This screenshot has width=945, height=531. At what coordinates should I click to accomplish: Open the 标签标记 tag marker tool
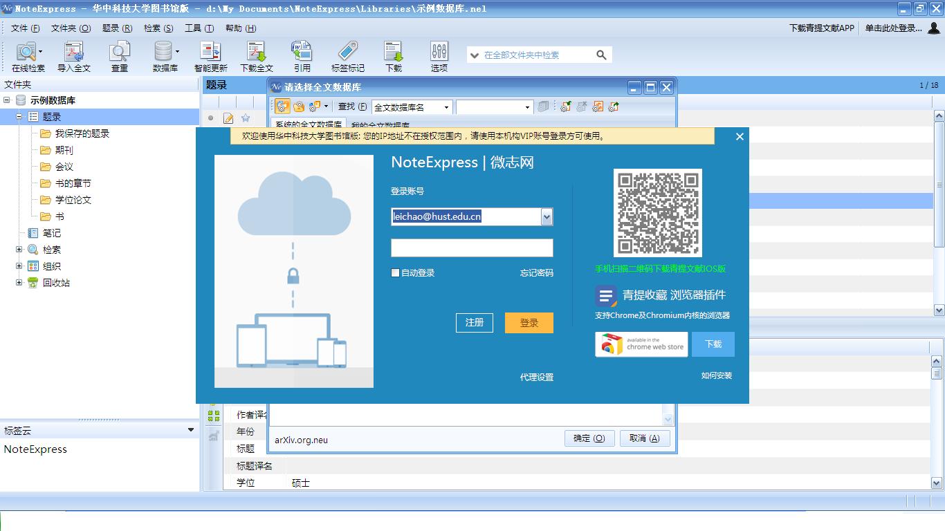347,57
